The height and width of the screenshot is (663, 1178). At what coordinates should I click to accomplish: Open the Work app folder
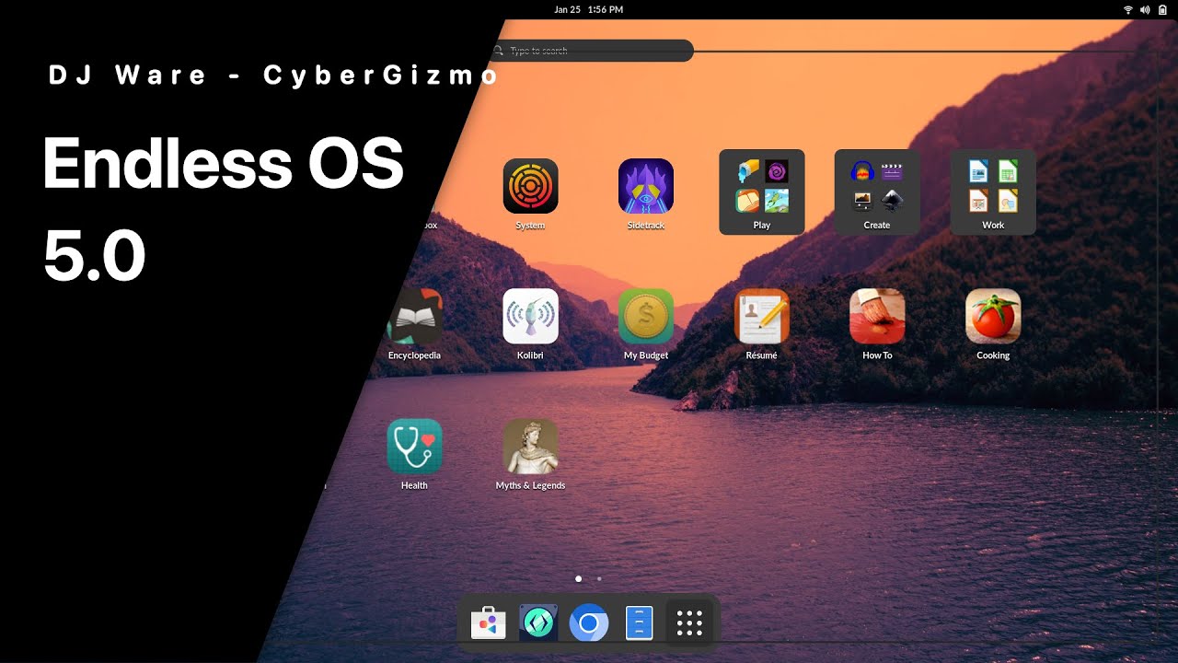point(993,192)
